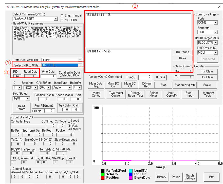Click the Send Write Data button
Screen dimensions: 223x184
tap(69, 74)
